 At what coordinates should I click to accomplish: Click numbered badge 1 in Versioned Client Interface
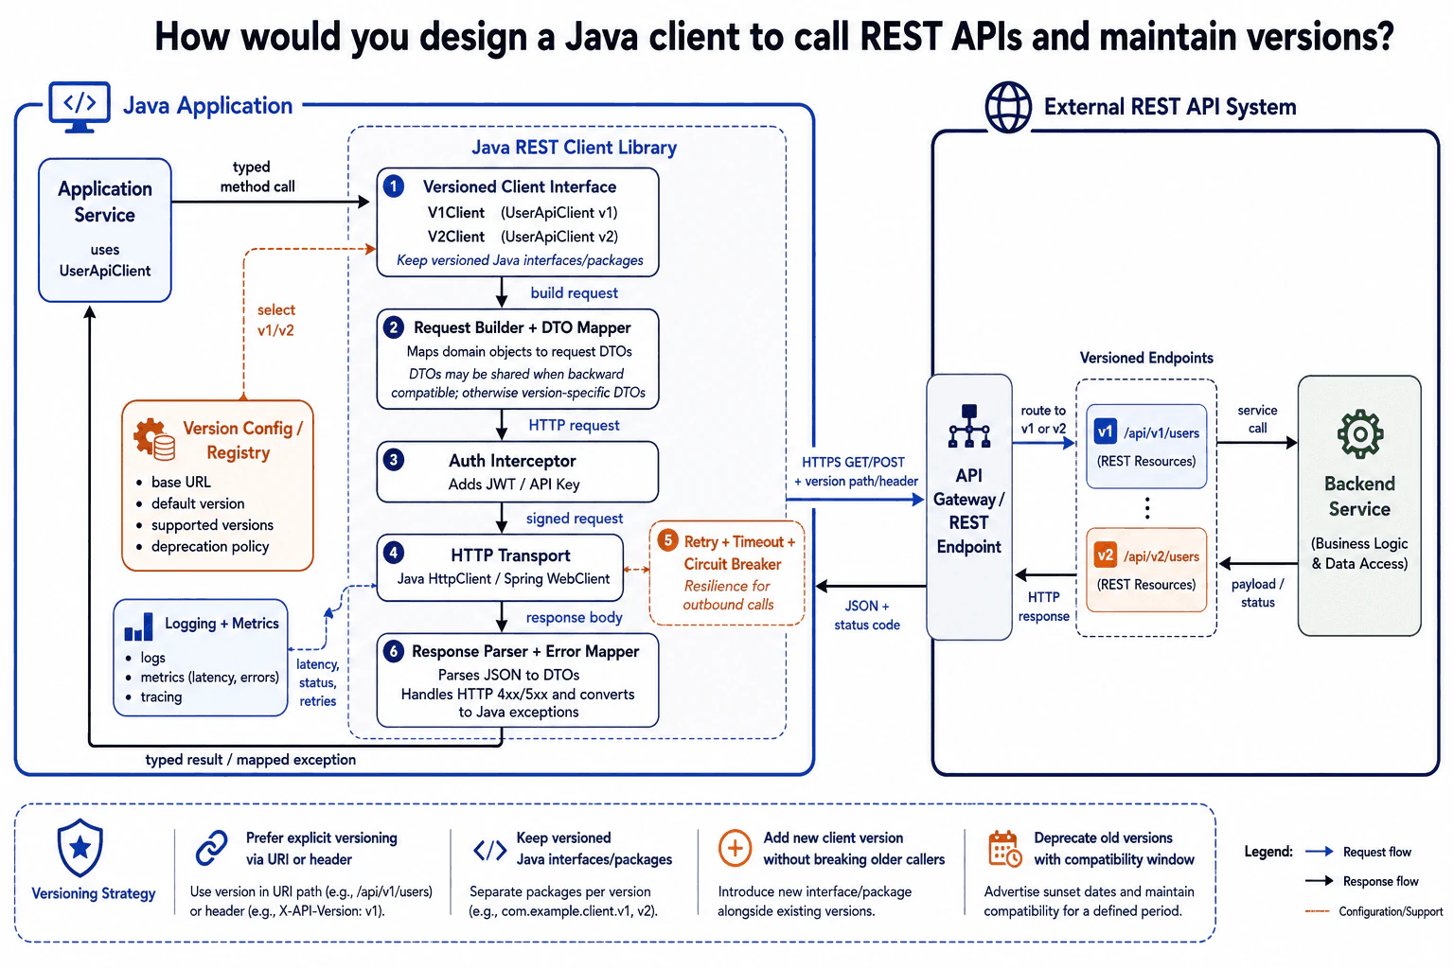click(394, 185)
